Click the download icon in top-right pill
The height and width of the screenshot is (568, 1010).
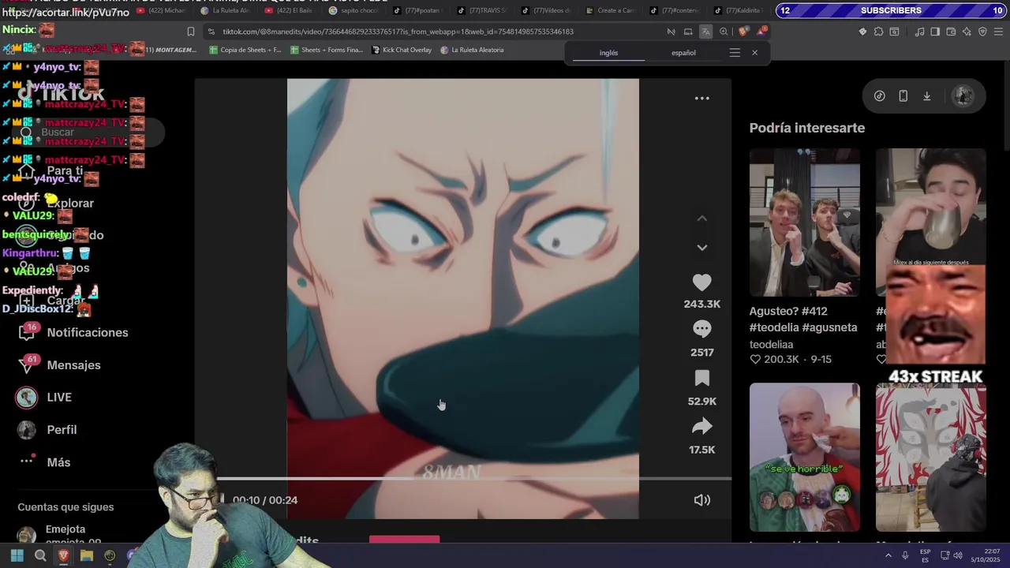(x=927, y=96)
